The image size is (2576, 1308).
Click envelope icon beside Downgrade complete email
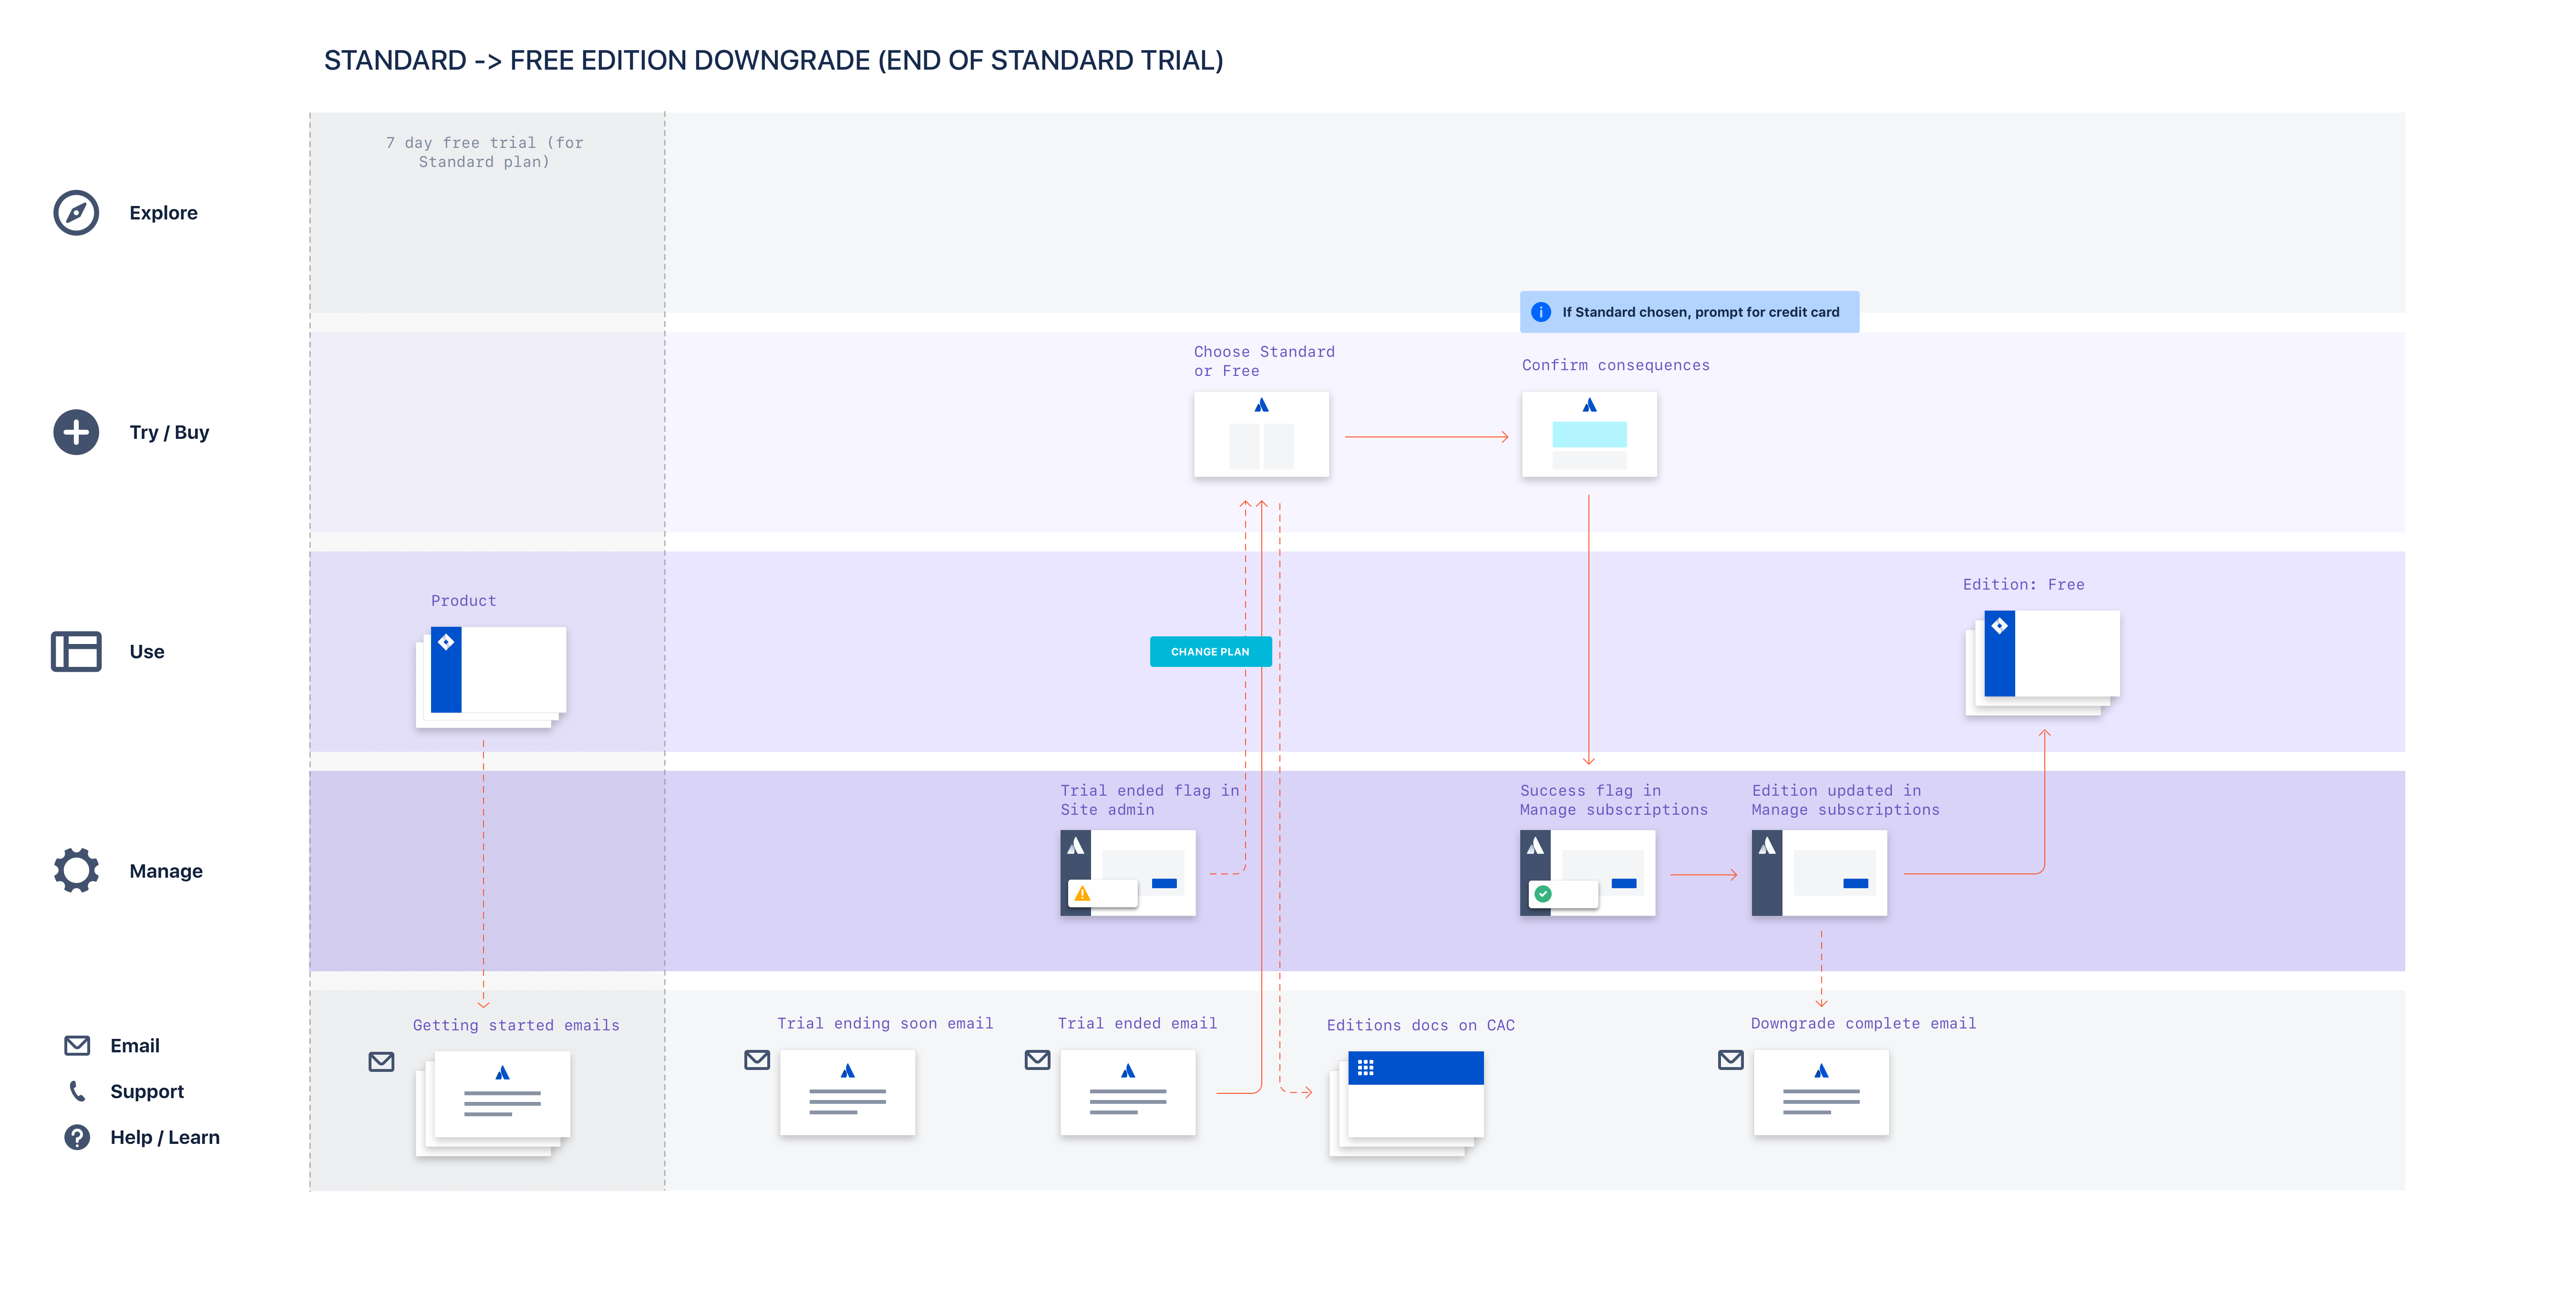point(1731,1059)
